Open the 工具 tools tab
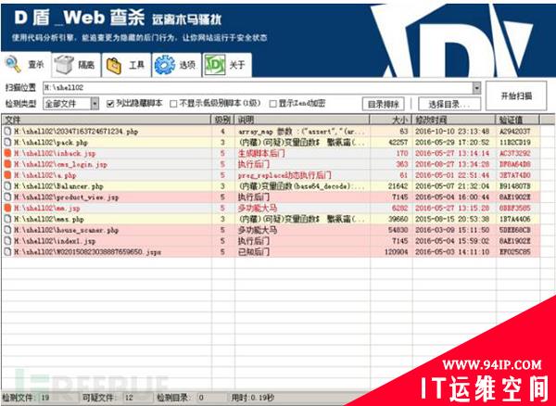 pos(126,65)
